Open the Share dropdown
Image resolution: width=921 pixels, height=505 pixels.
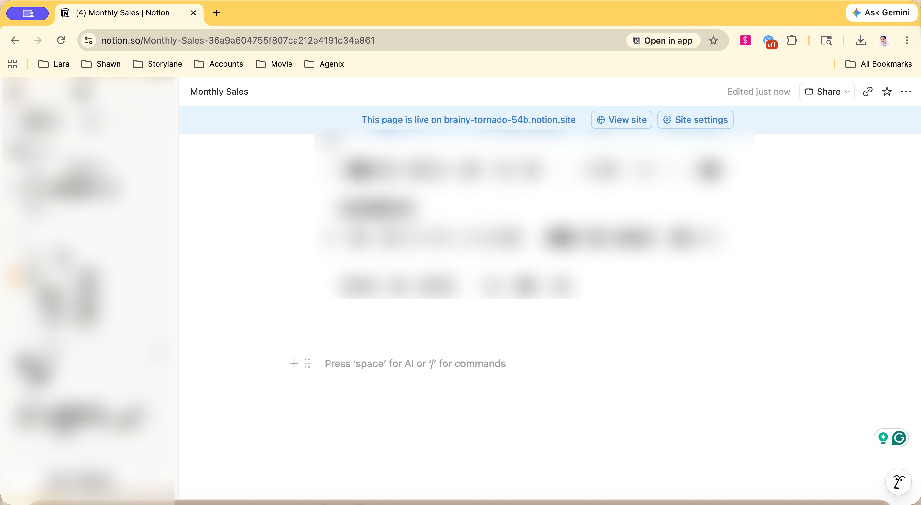[827, 92]
